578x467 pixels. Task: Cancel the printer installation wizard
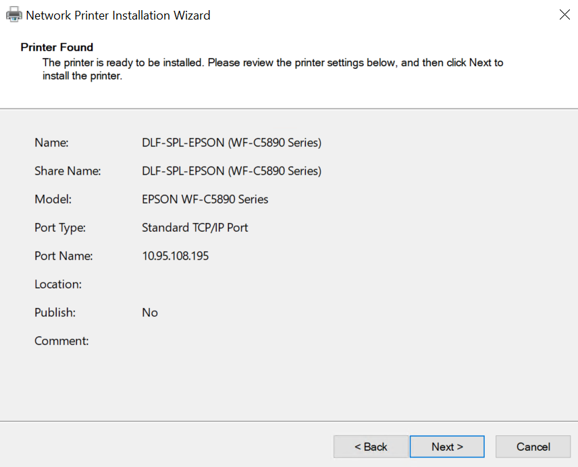tap(533, 447)
